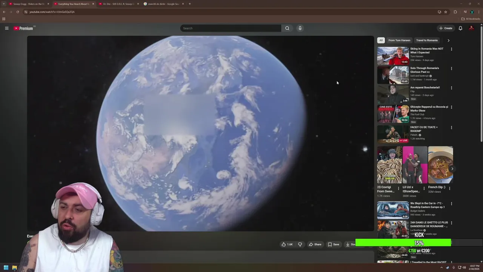Open Ghicește Rapperul cu Bvcovia thumbnail
The width and height of the screenshot is (483, 272).
pos(393,114)
